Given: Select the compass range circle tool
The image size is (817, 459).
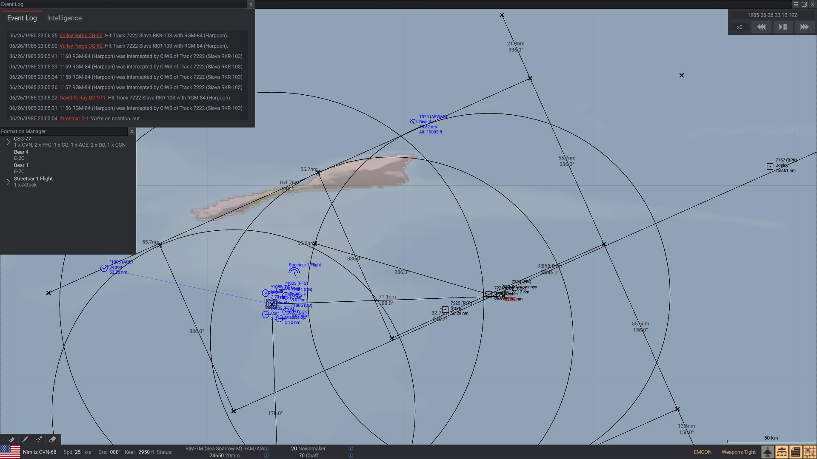Looking at the screenshot, I should [x=39, y=439].
